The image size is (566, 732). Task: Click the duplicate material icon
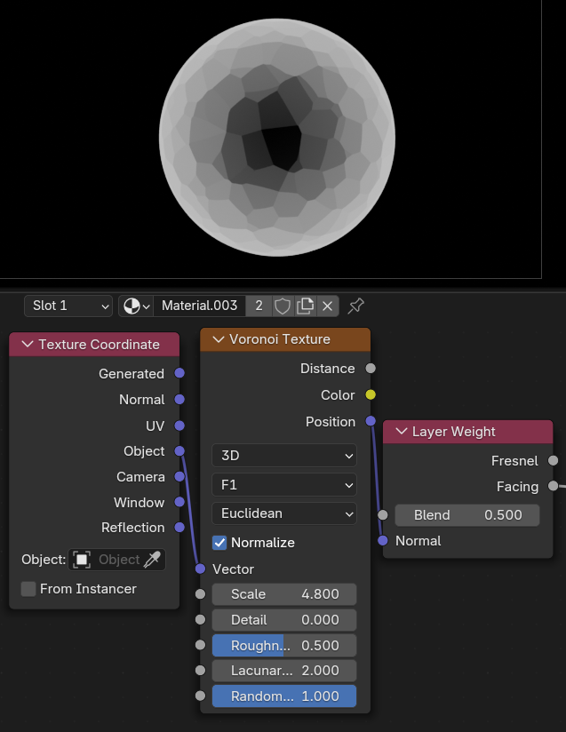tap(305, 306)
